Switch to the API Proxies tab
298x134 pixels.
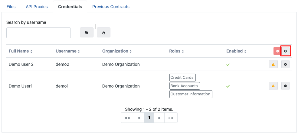coord(37,7)
